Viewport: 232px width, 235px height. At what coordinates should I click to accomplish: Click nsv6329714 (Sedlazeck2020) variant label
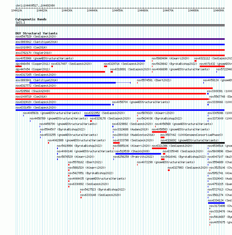click(124, 64)
